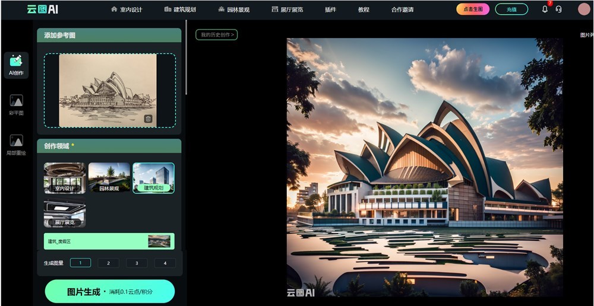594x306 pixels.
Task: Click the 生成图量 label
Action: pyautogui.click(x=53, y=263)
